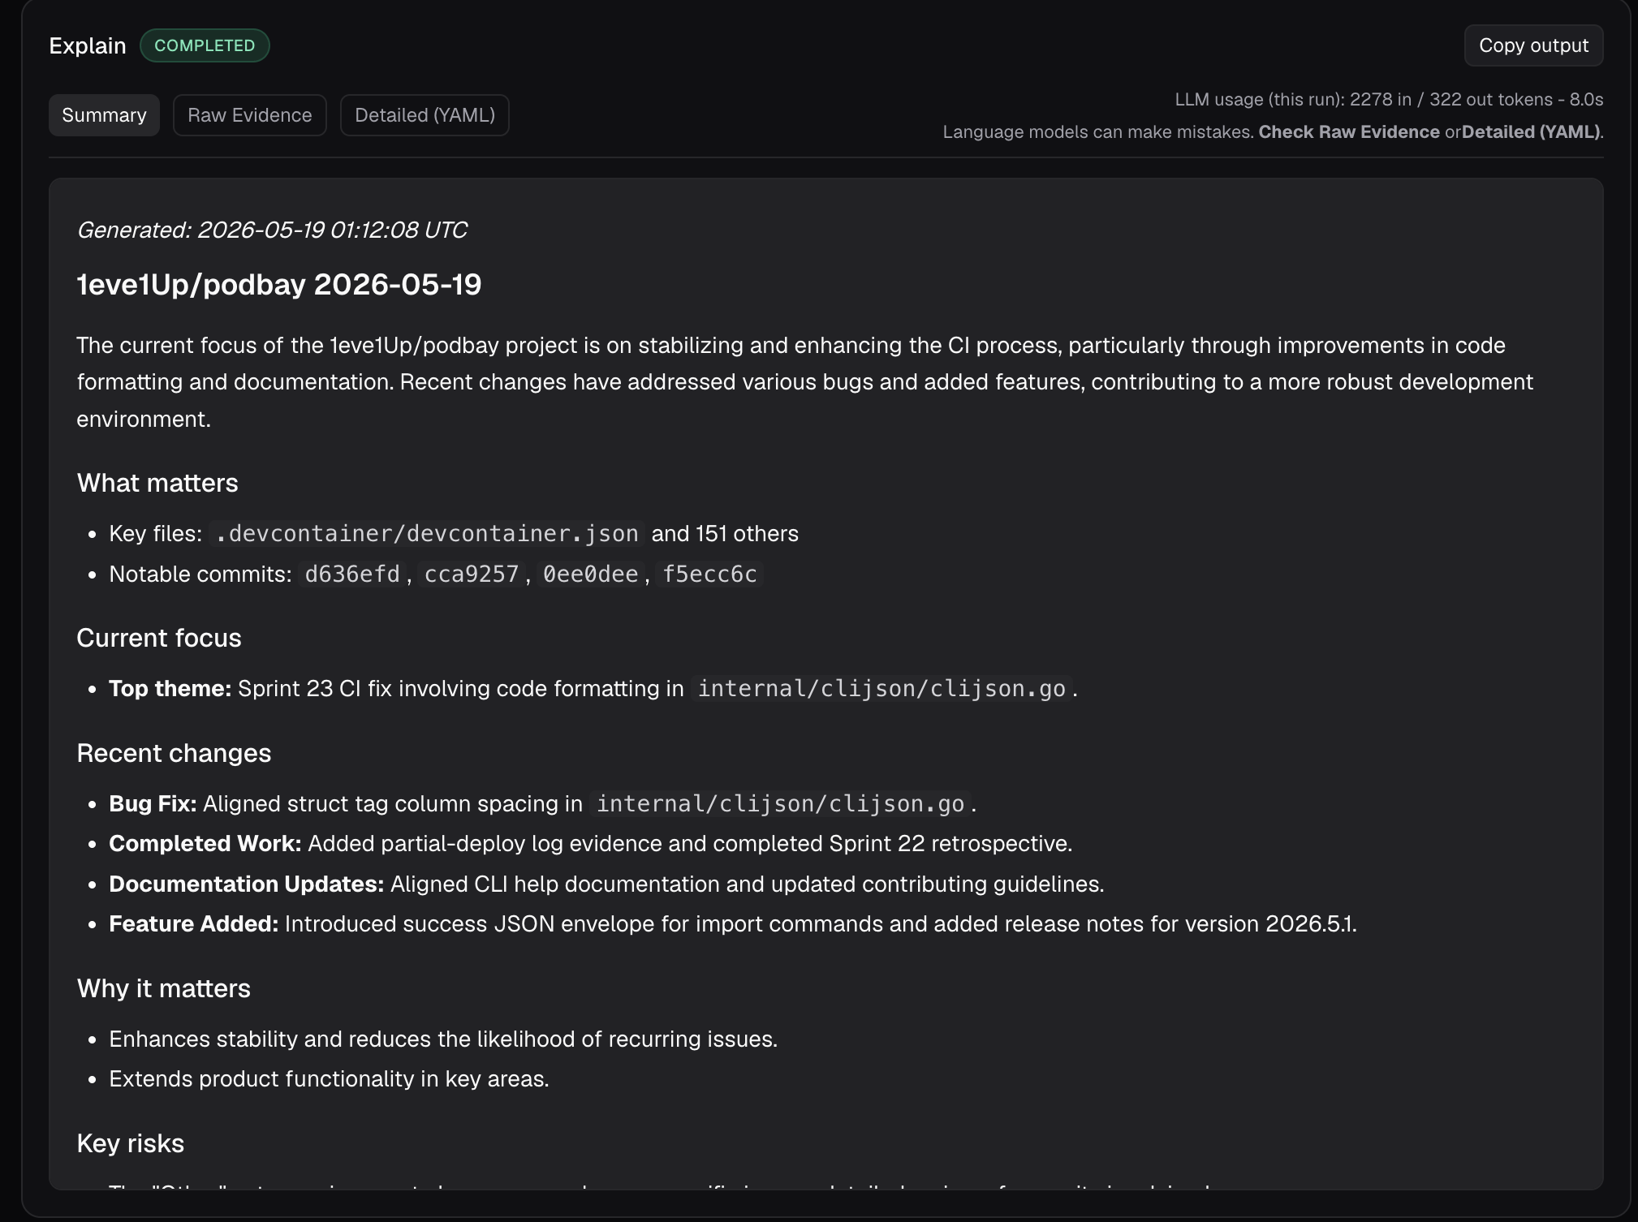Click clijson.go path in Bug Fix line
1638x1222 pixels.
[x=781, y=803]
